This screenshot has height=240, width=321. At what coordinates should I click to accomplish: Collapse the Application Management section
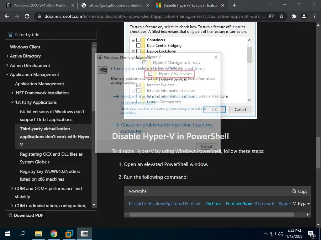coord(7,74)
